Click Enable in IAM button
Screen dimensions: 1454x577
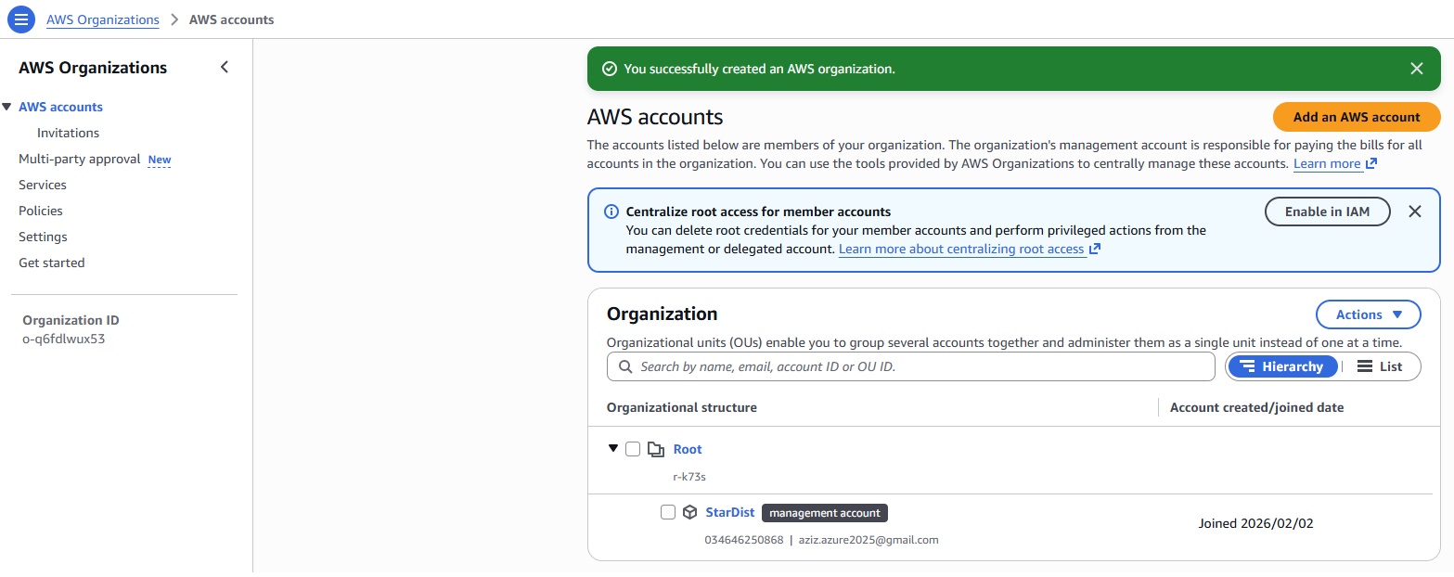(x=1328, y=212)
